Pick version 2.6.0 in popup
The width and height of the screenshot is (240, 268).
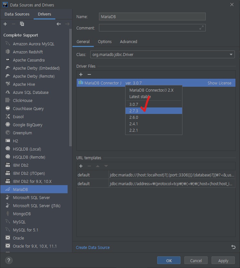[x=154, y=117]
